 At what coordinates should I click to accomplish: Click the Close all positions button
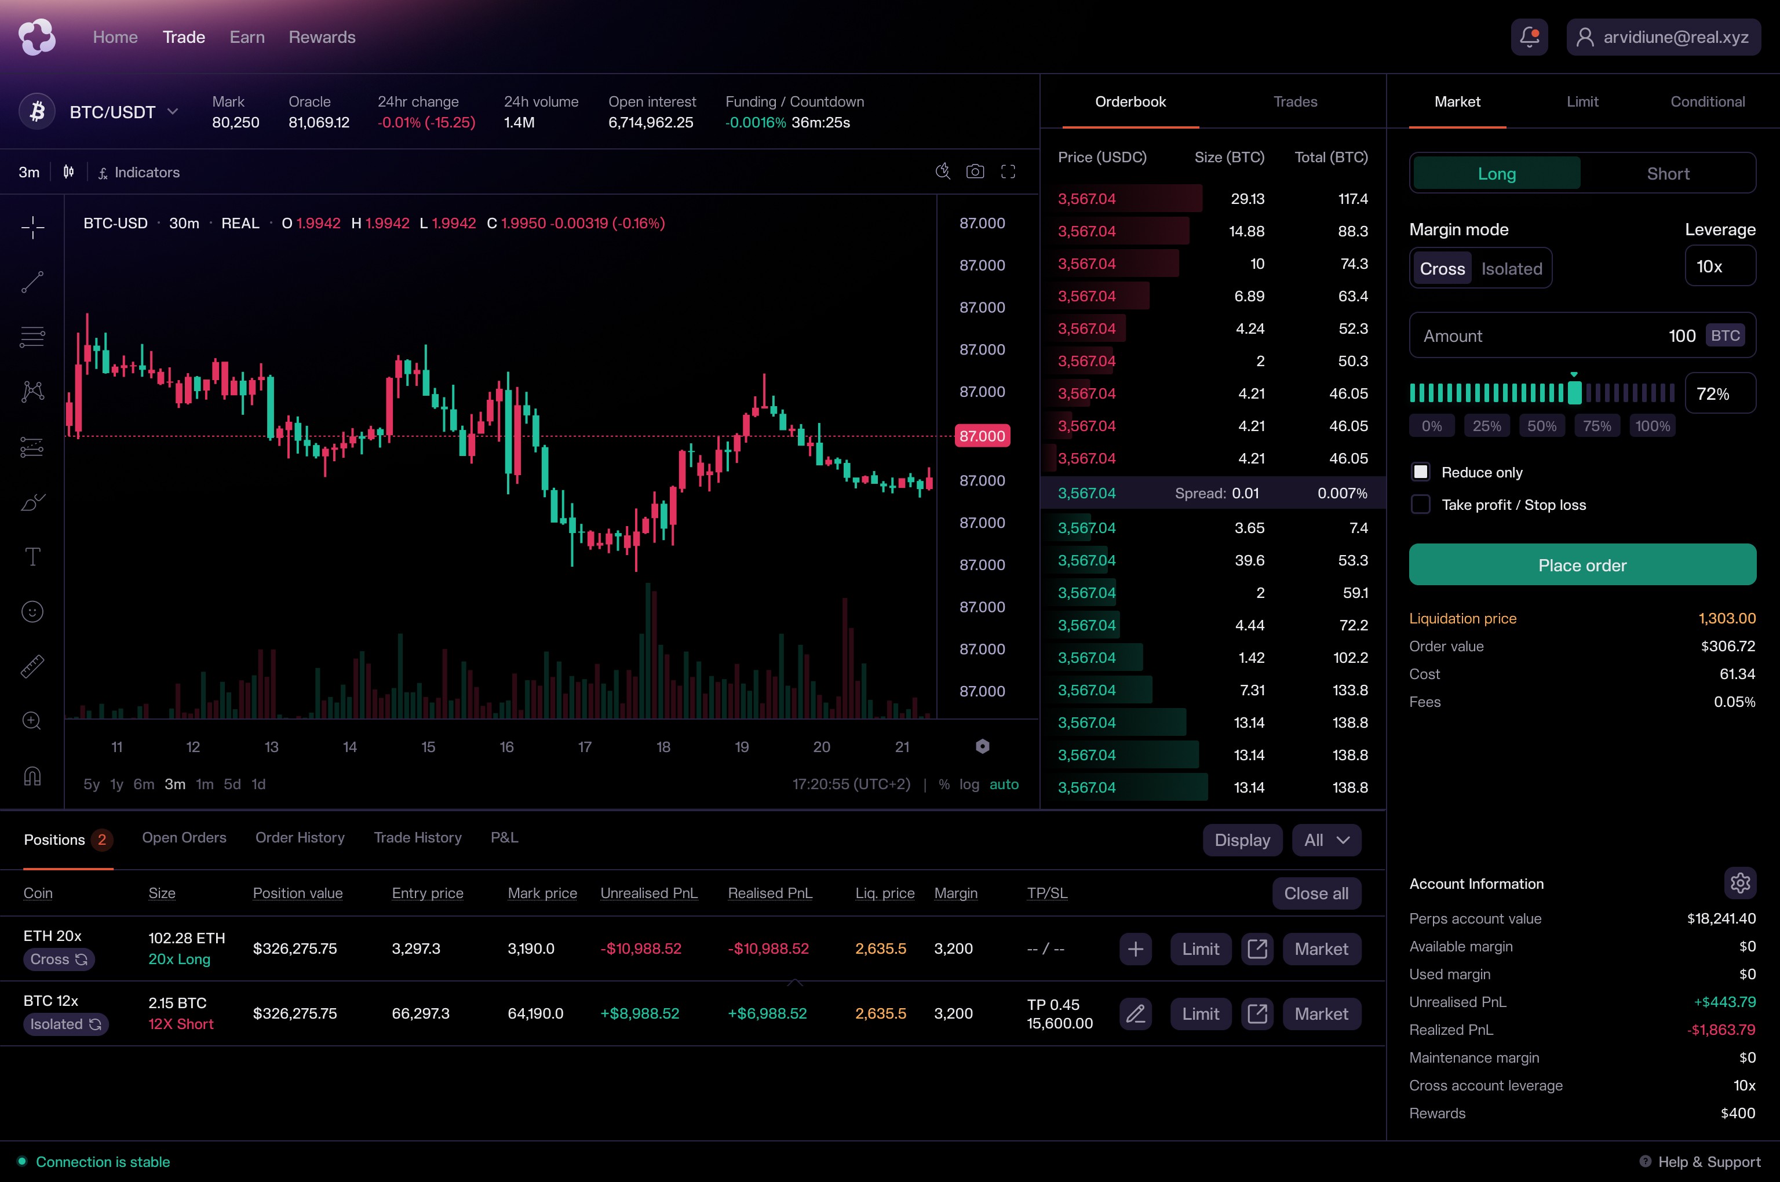coord(1315,893)
